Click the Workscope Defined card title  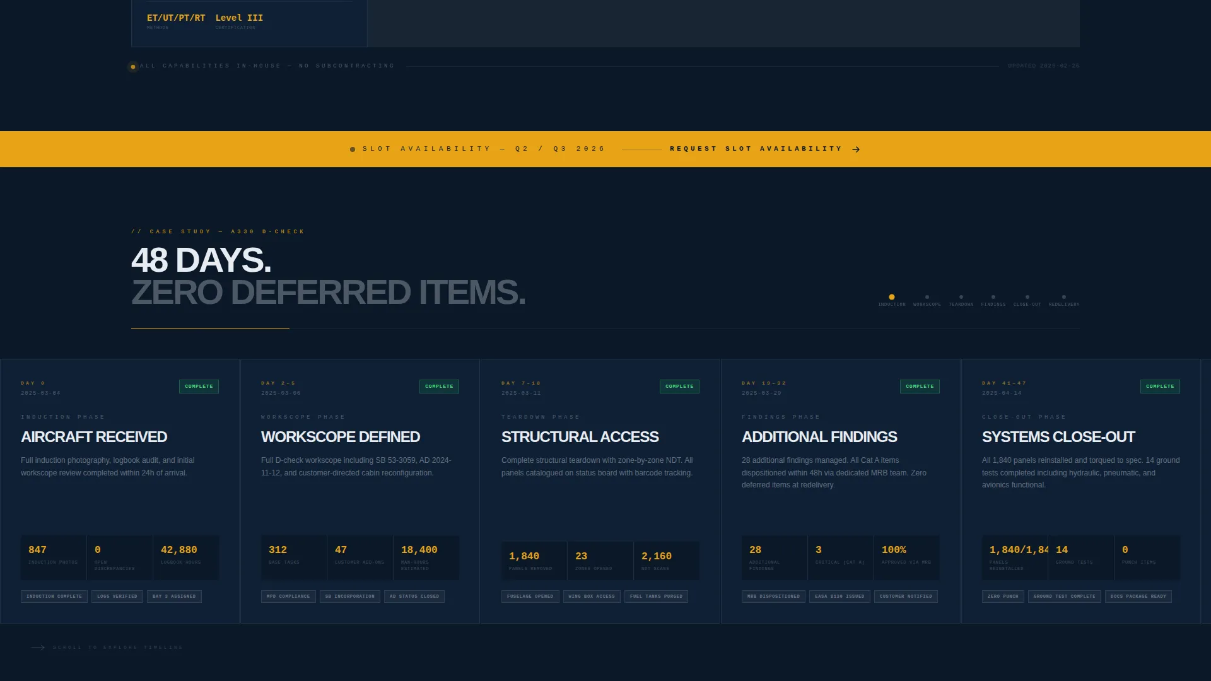[341, 437]
